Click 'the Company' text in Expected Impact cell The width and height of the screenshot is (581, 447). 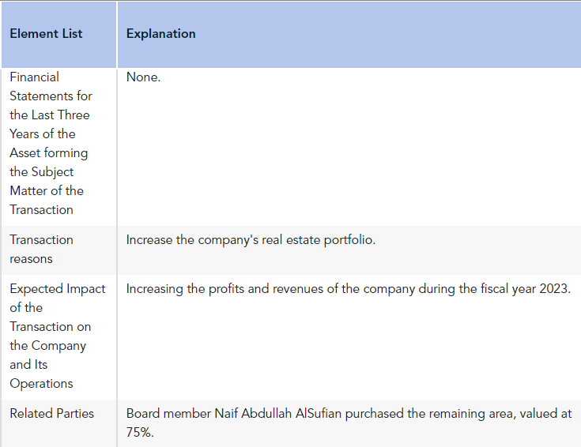tap(47, 346)
